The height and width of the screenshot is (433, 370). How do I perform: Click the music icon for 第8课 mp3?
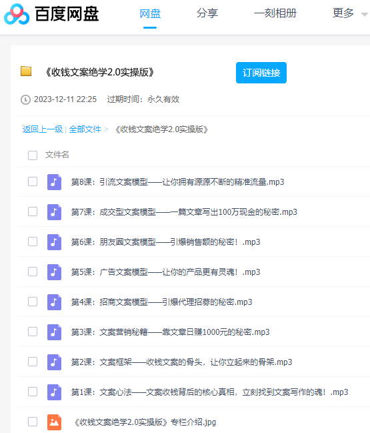(54, 182)
